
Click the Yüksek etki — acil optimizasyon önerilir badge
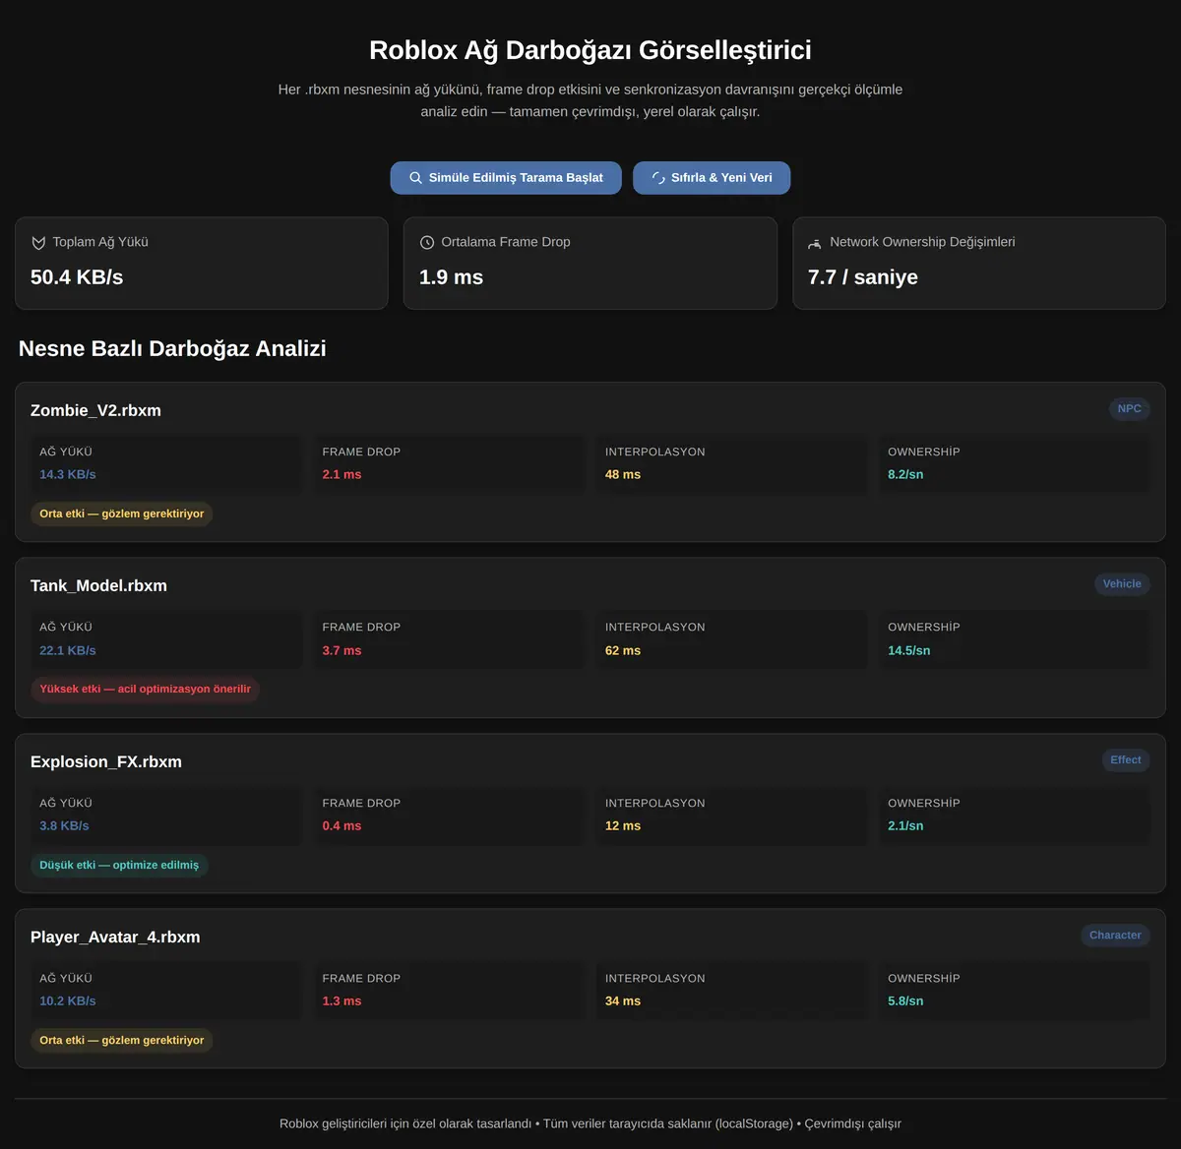(145, 689)
